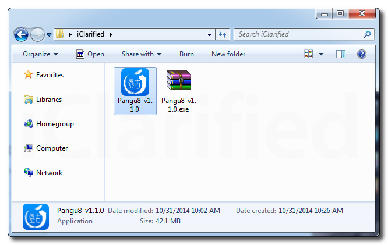Click the Forward navigation arrow
This screenshot has height=245, width=388.
[x=37, y=34]
